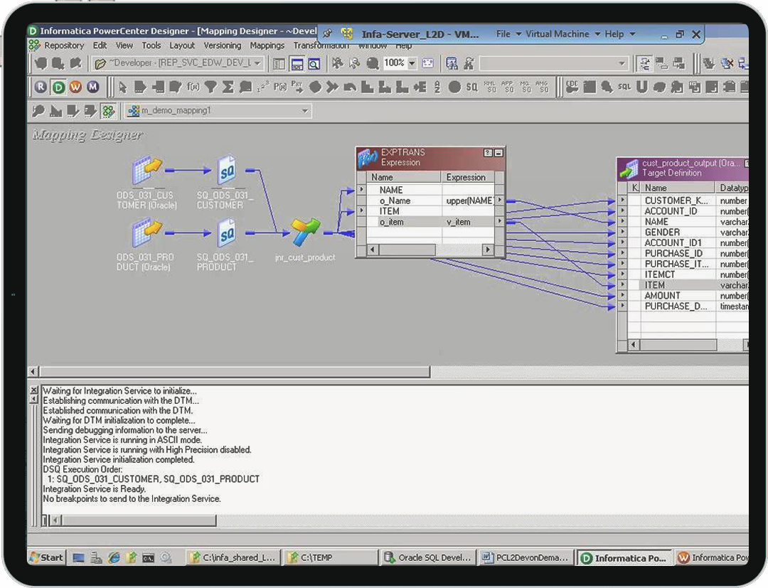Open the 100% zoom level dropdown

click(x=412, y=64)
